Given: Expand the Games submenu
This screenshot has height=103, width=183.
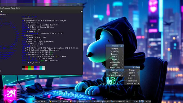Looking at the screenshot, I should pyautogui.click(x=115, y=65).
